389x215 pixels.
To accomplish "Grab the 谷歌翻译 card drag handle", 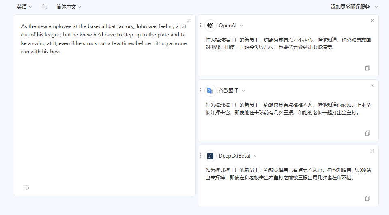I will click(201, 90).
